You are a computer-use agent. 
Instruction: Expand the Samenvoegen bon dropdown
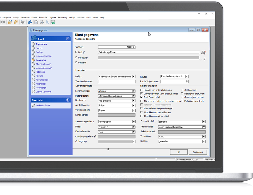point(134,122)
